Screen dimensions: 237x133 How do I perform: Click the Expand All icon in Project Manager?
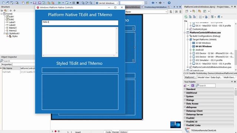(190, 17)
